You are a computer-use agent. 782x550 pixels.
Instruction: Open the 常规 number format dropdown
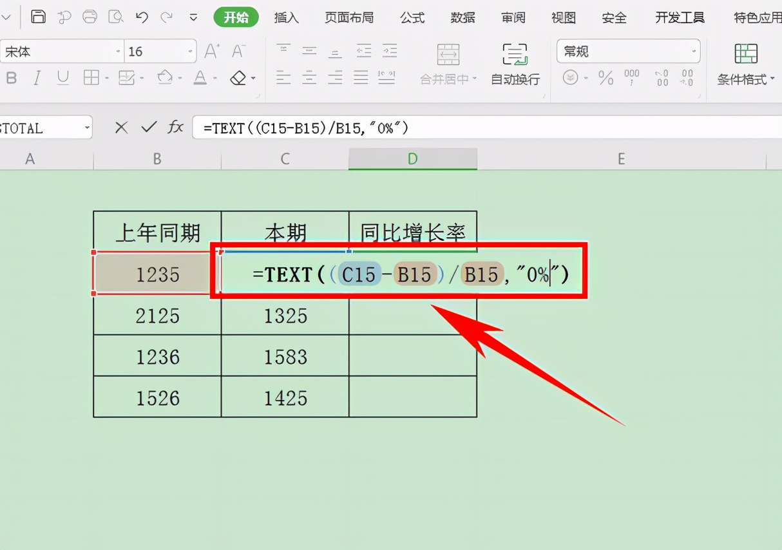click(x=628, y=51)
